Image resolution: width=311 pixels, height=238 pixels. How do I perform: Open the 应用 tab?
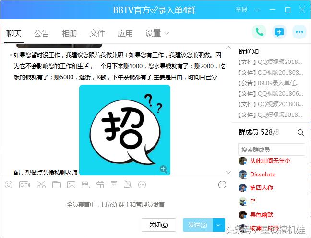(x=125, y=33)
